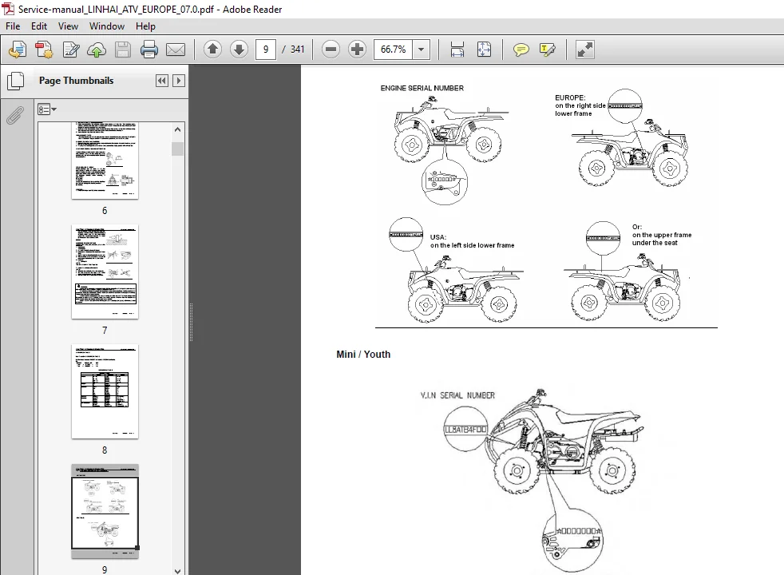Screen dimensions: 784x575
Task: Select the Highlight text tool
Action: click(x=548, y=50)
